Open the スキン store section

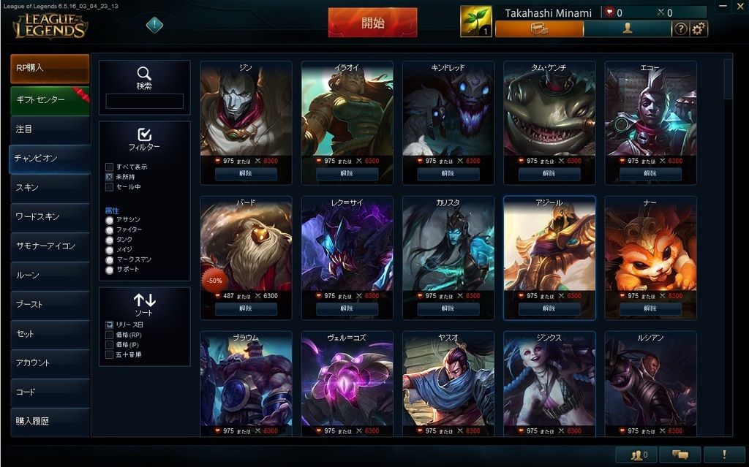(x=50, y=188)
